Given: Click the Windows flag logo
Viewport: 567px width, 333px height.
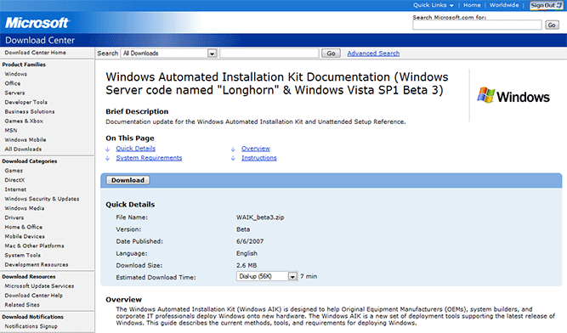Looking at the screenshot, I should [x=485, y=95].
